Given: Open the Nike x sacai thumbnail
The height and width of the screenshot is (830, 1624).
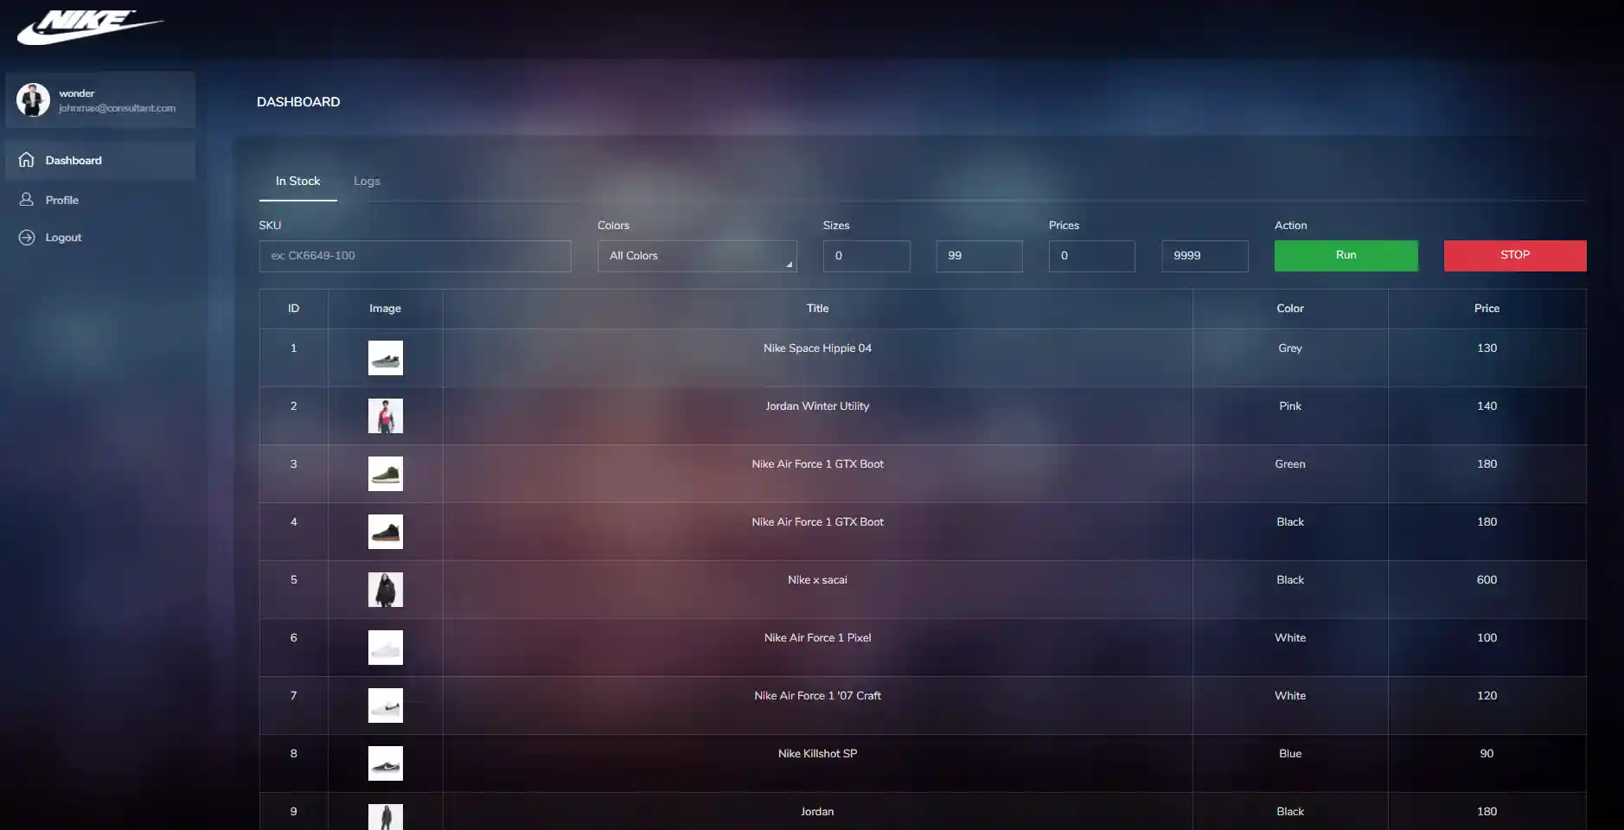Looking at the screenshot, I should pos(386,590).
